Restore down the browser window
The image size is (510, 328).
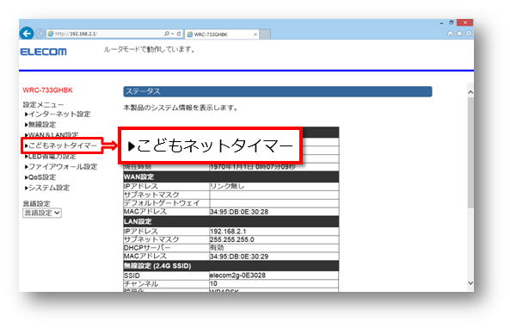tap(452, 22)
